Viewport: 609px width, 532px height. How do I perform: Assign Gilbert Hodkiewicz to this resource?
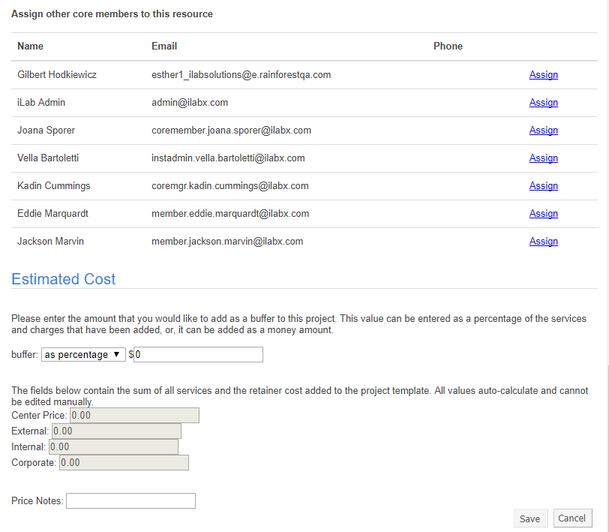pyautogui.click(x=543, y=75)
